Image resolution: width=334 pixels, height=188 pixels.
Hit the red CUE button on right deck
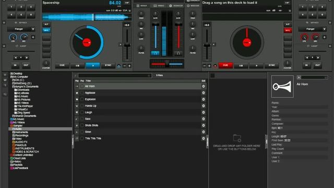pos(225,65)
